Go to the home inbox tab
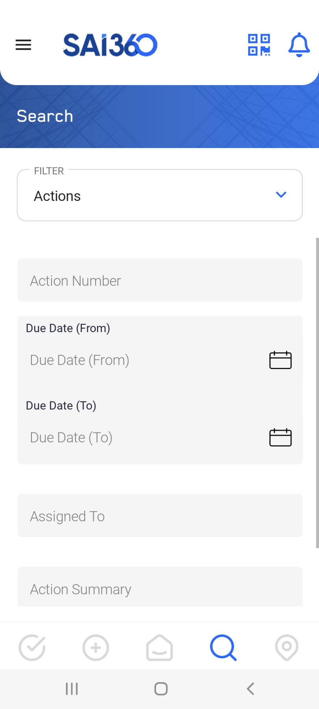Screen dimensions: 319x709 click(x=159, y=648)
